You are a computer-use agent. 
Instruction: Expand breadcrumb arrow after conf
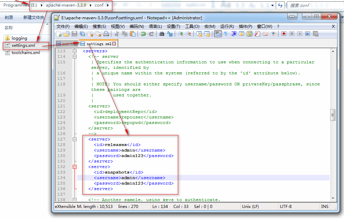[x=108, y=5]
